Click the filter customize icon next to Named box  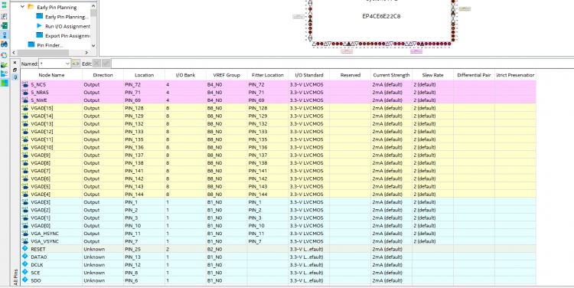click(76, 64)
